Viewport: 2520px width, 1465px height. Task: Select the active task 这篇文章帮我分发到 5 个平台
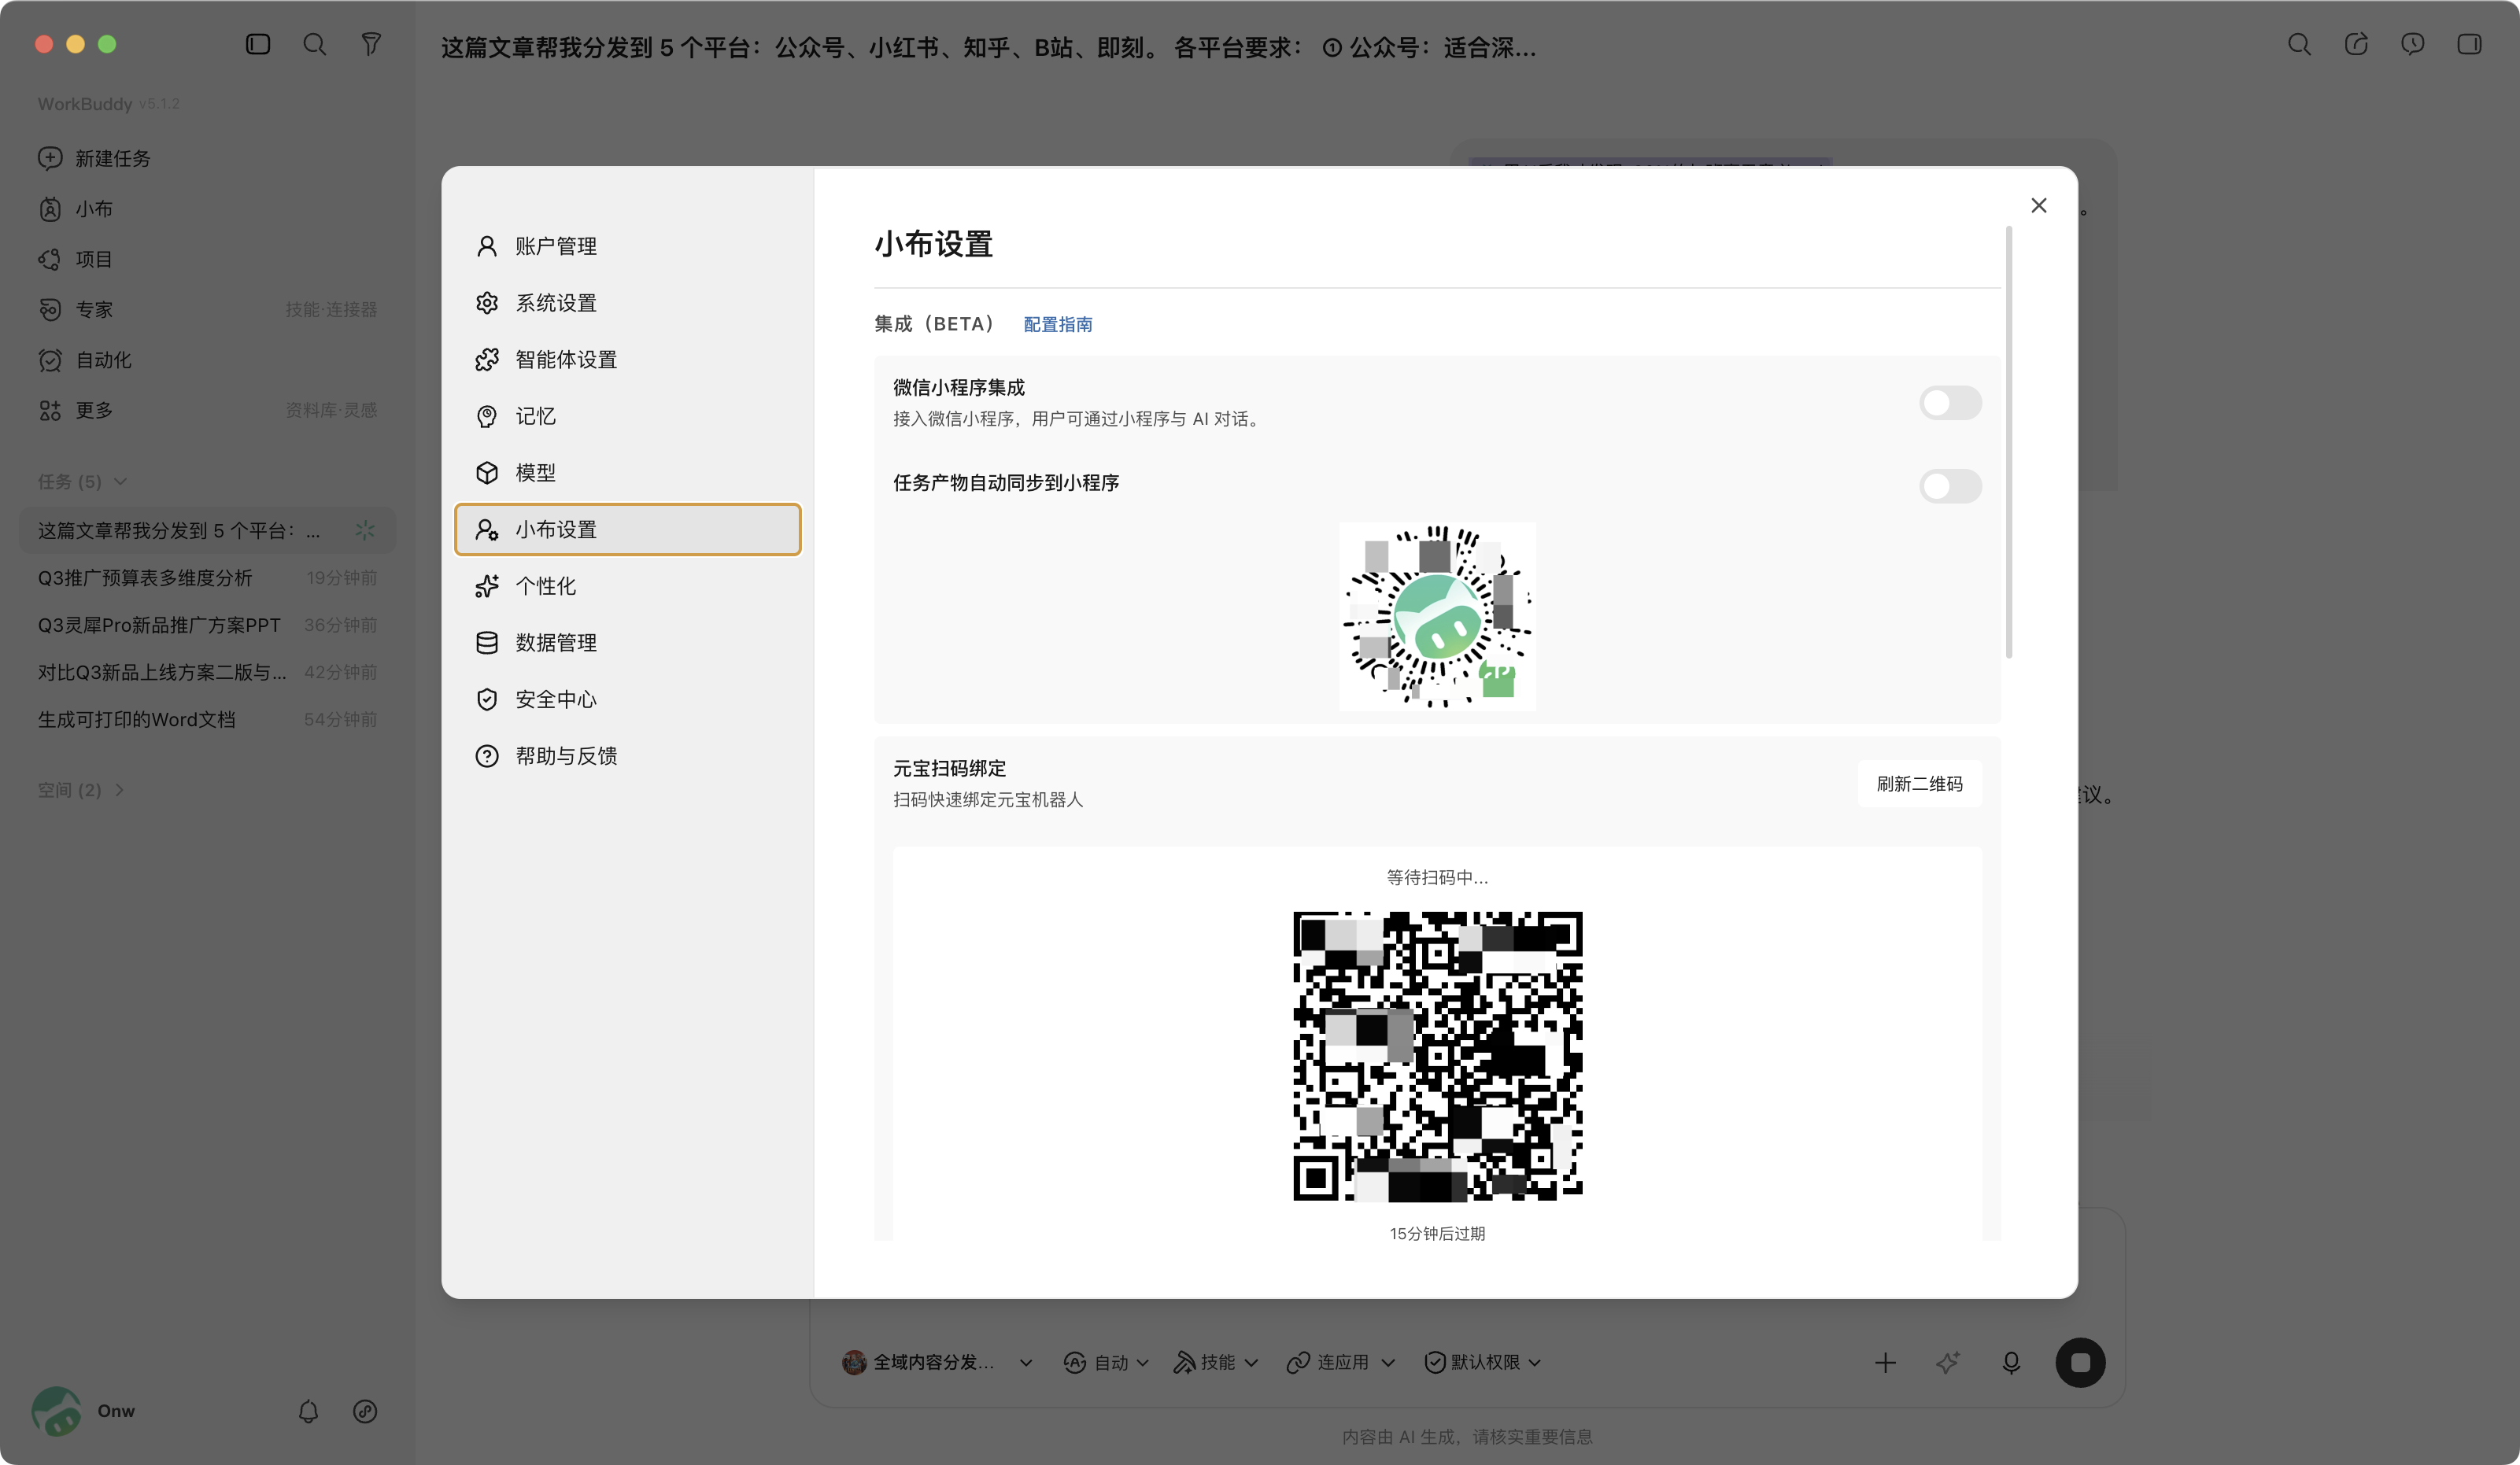(x=207, y=530)
